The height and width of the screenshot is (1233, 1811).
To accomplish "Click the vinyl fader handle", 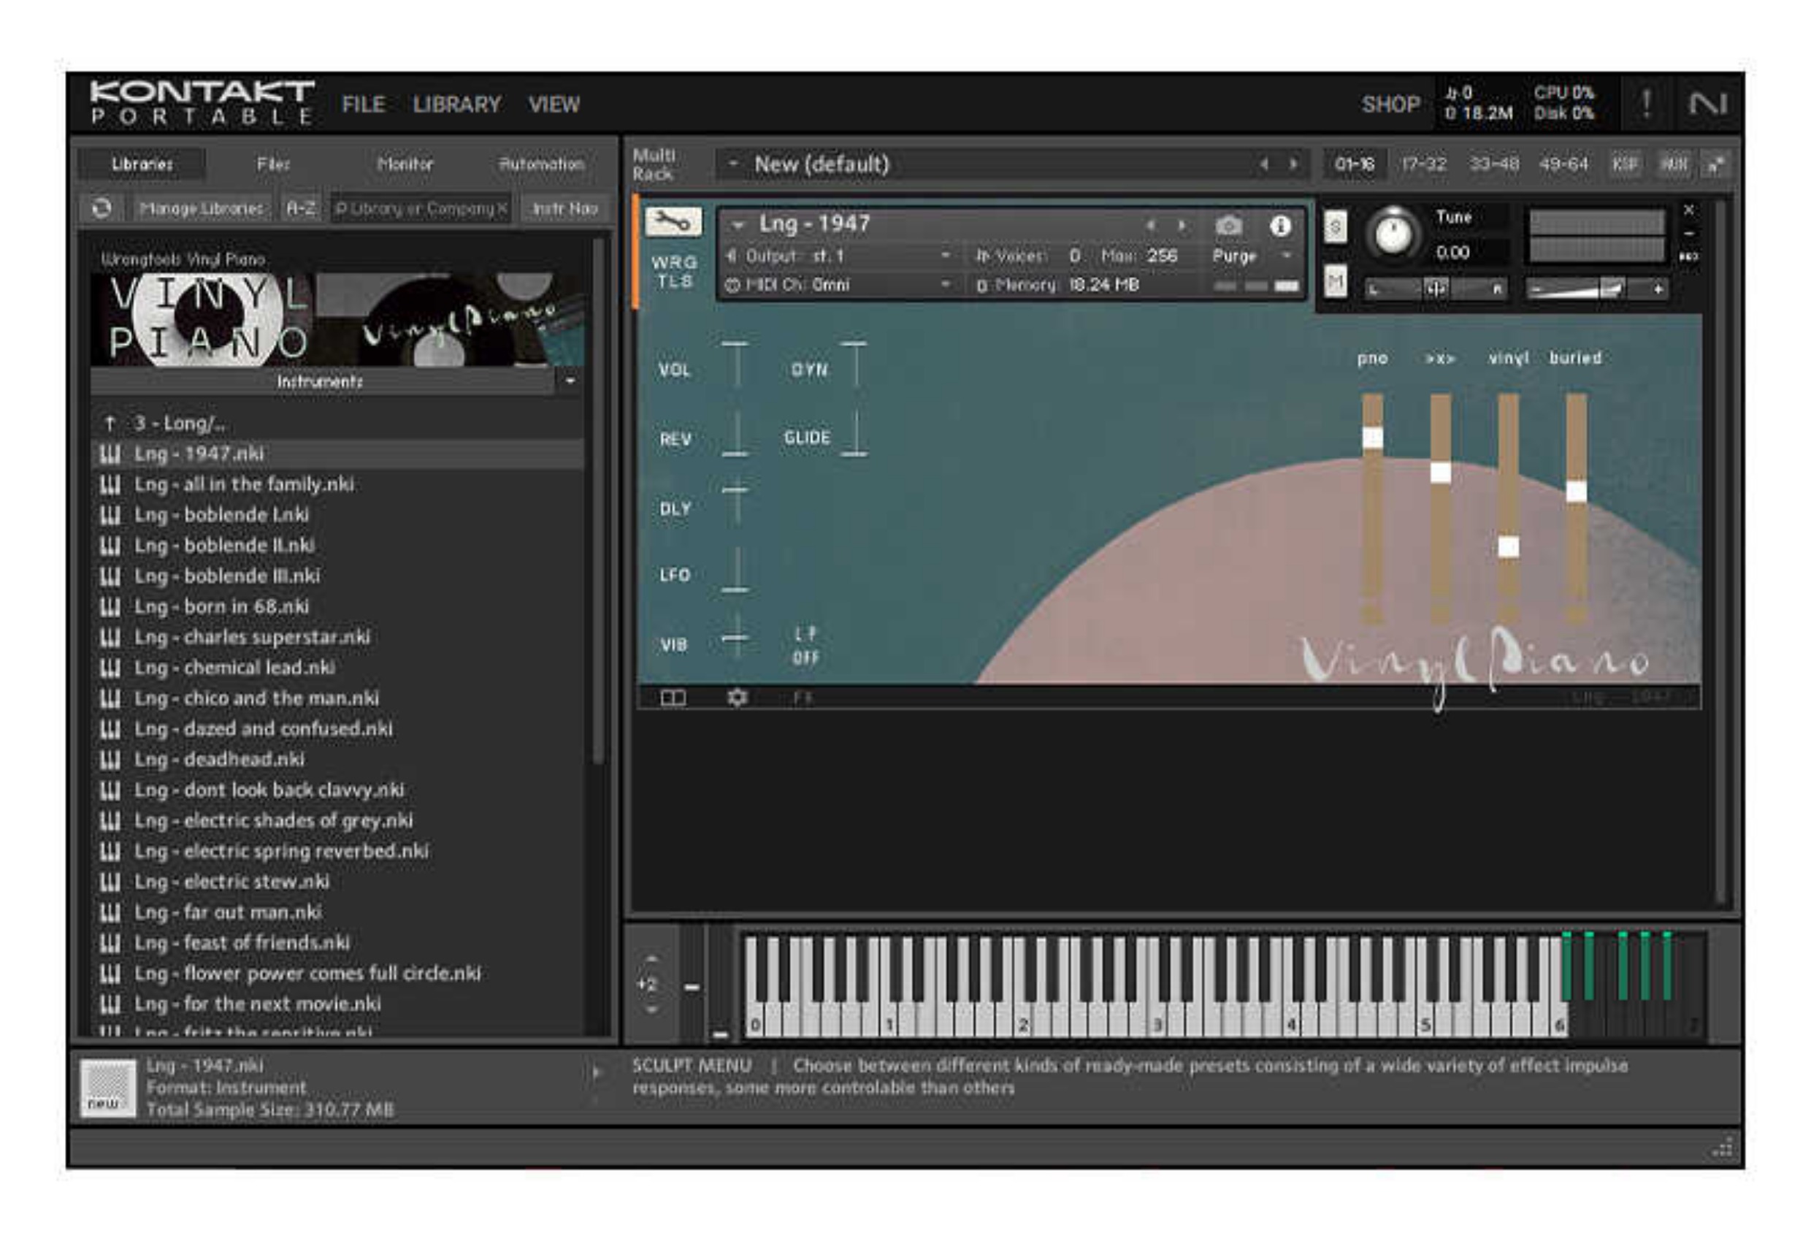I will coord(1509,547).
